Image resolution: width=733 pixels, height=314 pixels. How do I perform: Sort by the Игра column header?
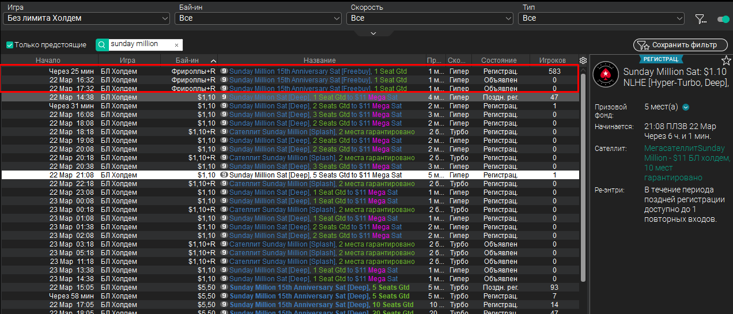click(x=127, y=60)
